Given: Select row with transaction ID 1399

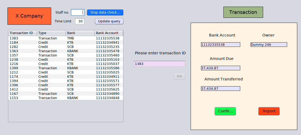Looking at the screenshot, I should pyautogui.click(x=66, y=68).
